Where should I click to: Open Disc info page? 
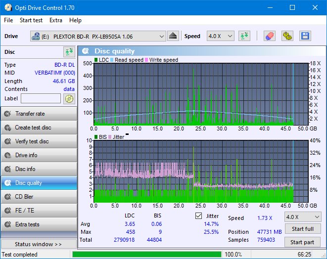point(39,169)
